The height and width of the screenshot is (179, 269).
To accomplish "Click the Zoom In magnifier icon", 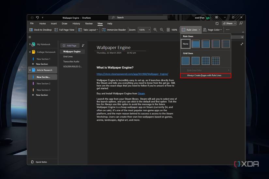I will [155, 30].
